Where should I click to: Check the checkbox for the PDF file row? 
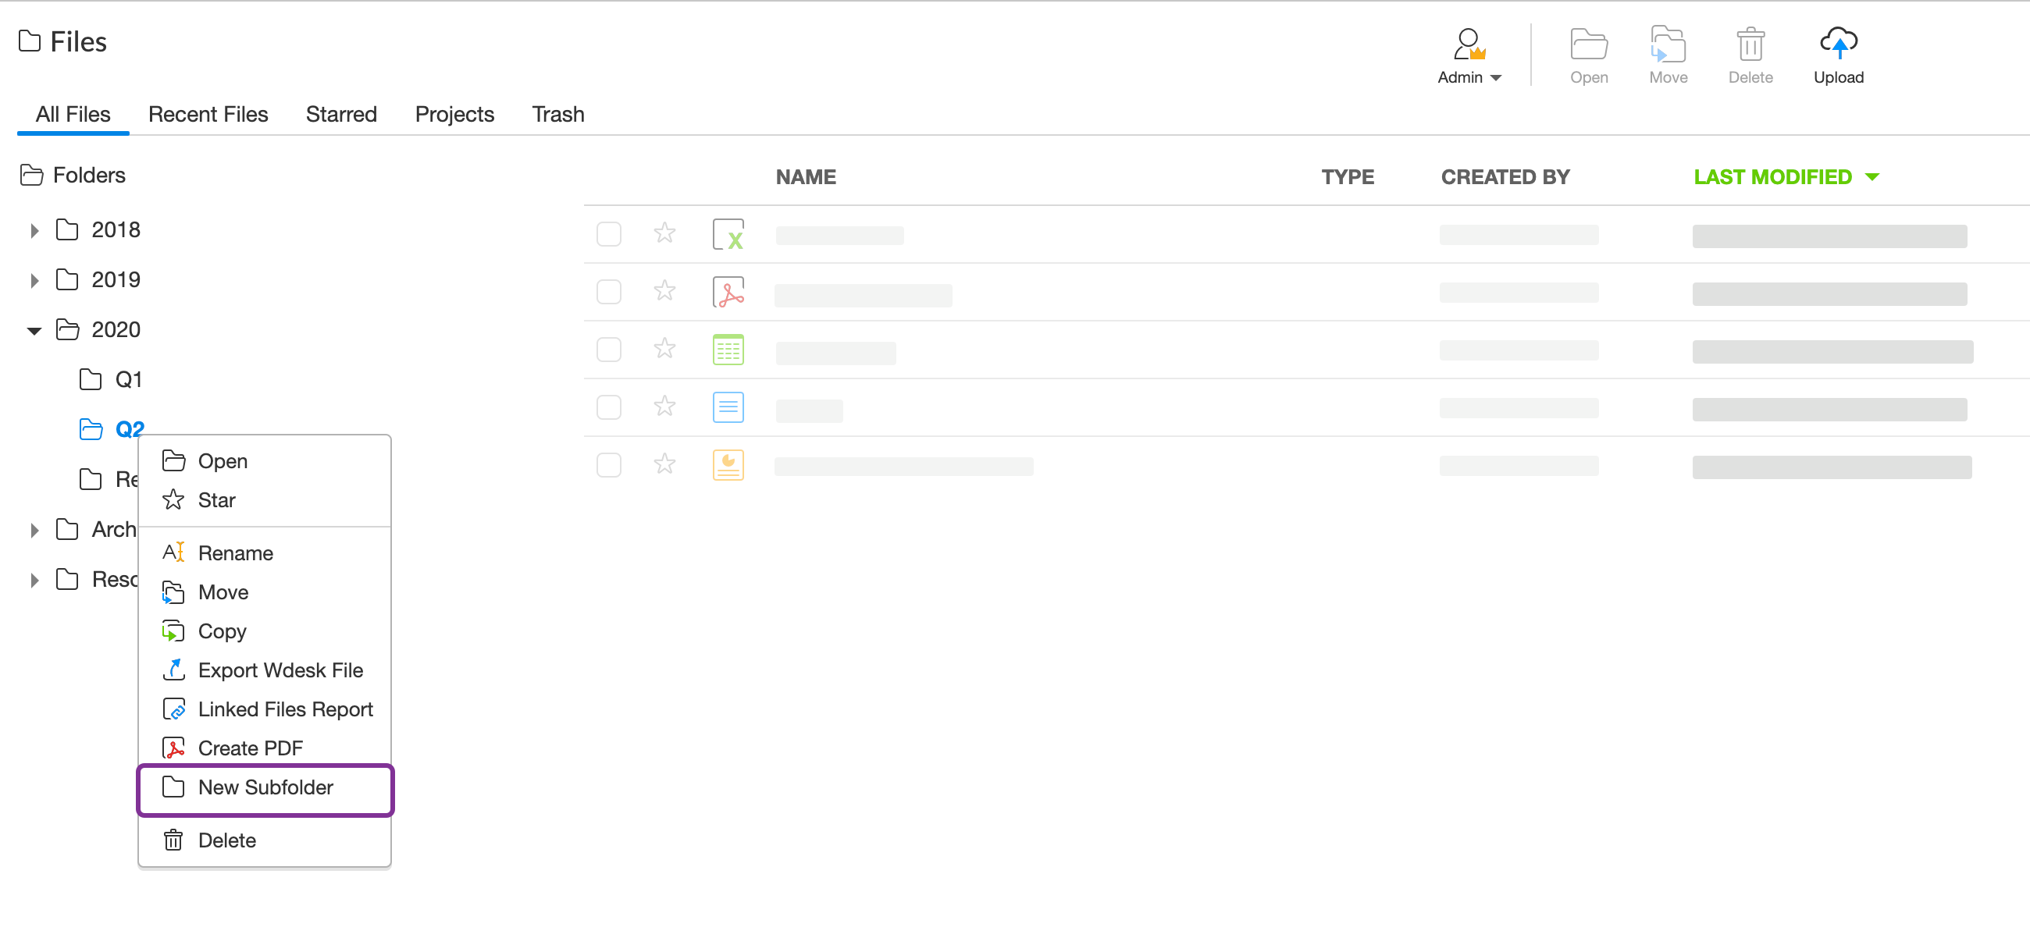click(x=608, y=291)
